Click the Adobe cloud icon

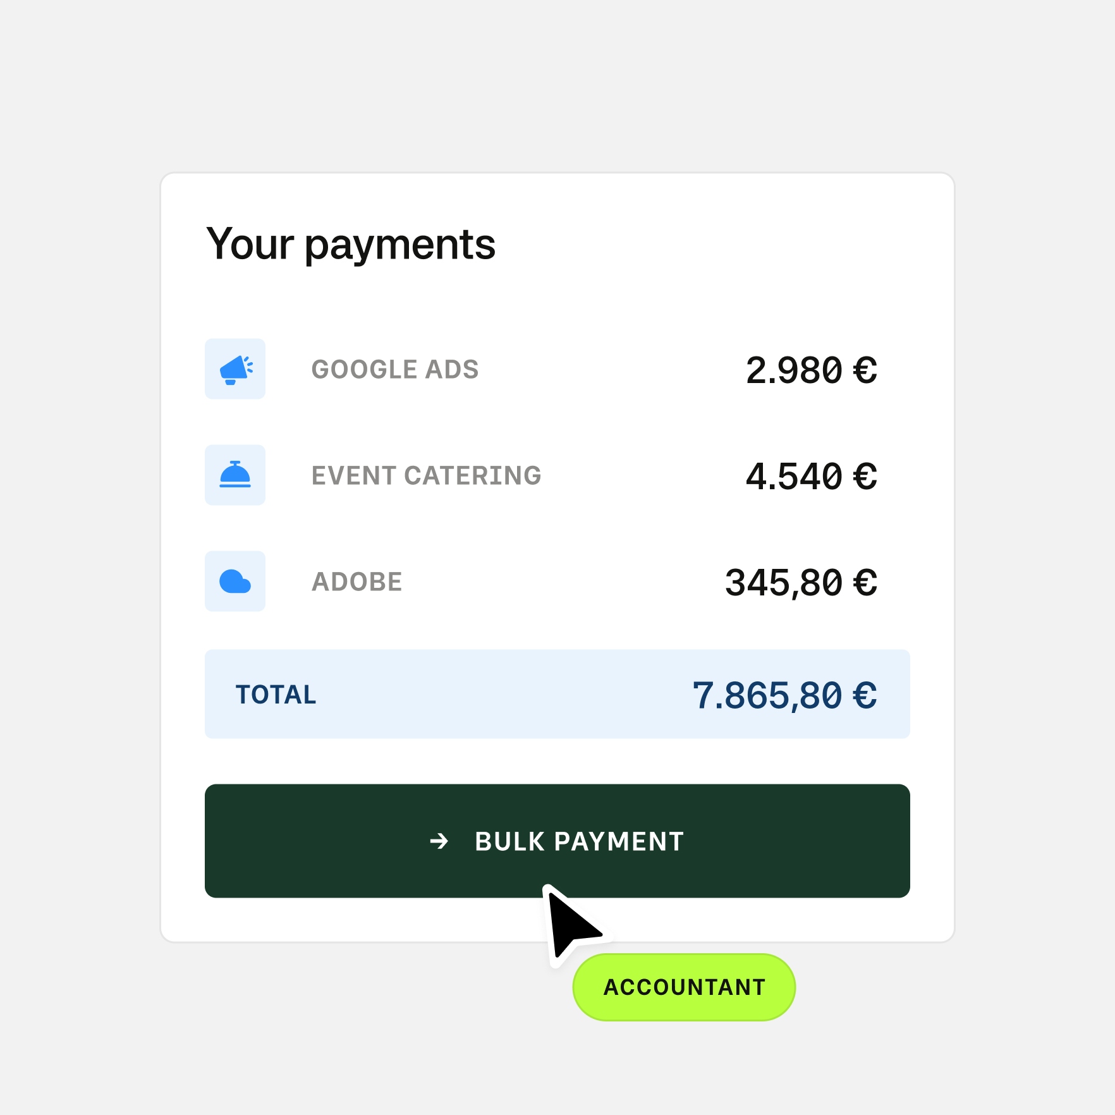click(x=235, y=582)
